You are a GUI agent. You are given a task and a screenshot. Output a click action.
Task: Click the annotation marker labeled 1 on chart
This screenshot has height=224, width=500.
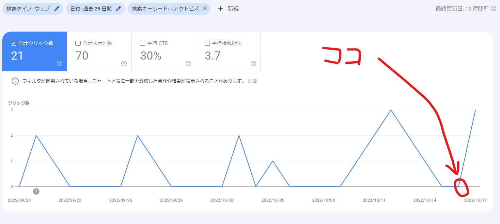pyautogui.click(x=36, y=191)
